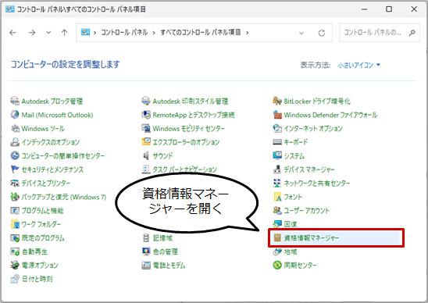
Task: Expand chevron after すべてのコントロール パネル項目
Action: [248, 33]
